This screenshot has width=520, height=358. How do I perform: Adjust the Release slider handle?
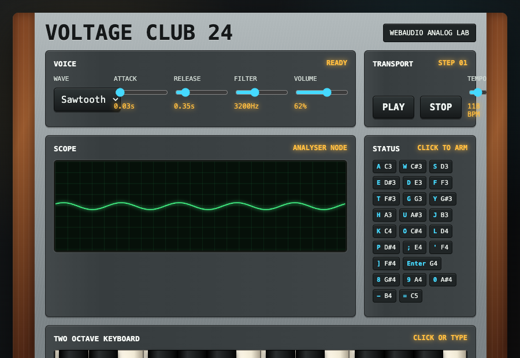tap(185, 92)
